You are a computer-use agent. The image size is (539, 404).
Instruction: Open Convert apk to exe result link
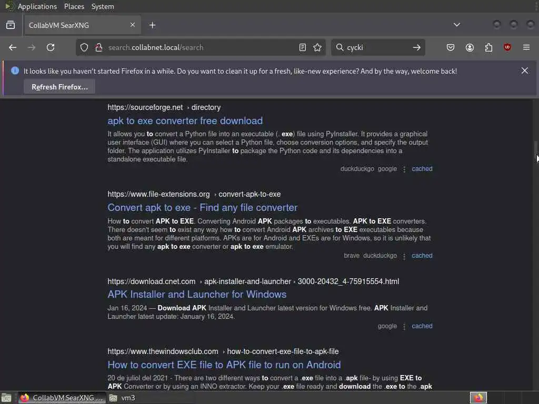(203, 207)
